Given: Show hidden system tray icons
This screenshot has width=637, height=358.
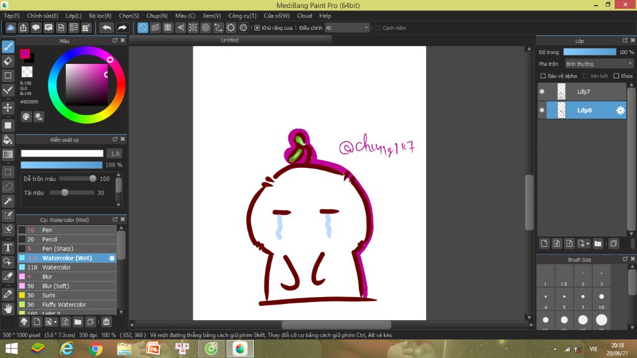Looking at the screenshot, I should point(555,349).
